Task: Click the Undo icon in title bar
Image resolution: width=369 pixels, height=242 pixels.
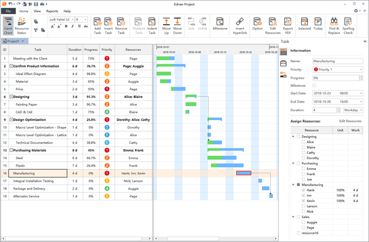Action: (x=10, y=4)
